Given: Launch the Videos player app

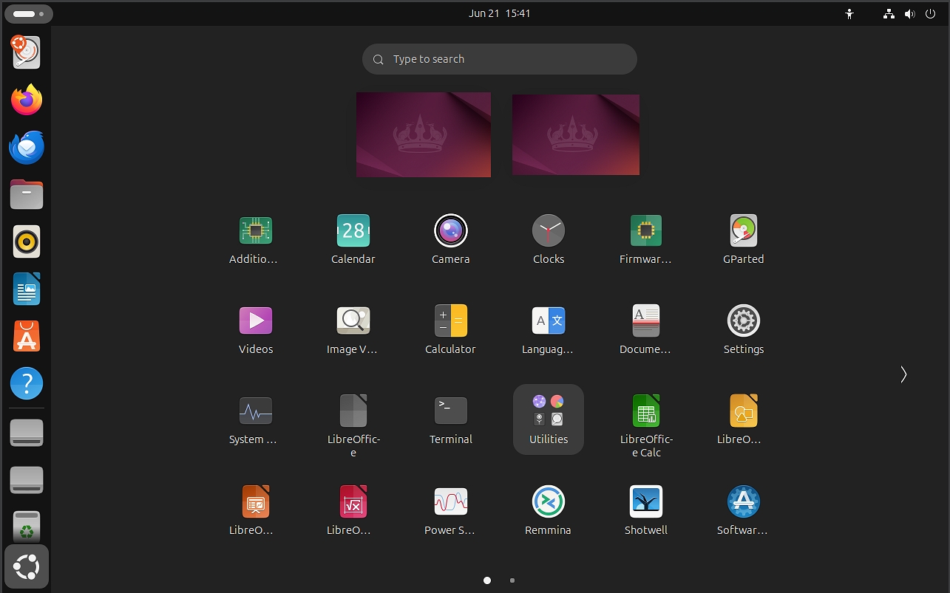Looking at the screenshot, I should (256, 321).
